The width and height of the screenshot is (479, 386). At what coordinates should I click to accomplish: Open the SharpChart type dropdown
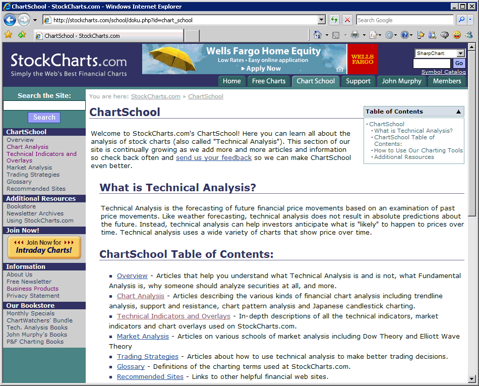(x=460, y=53)
